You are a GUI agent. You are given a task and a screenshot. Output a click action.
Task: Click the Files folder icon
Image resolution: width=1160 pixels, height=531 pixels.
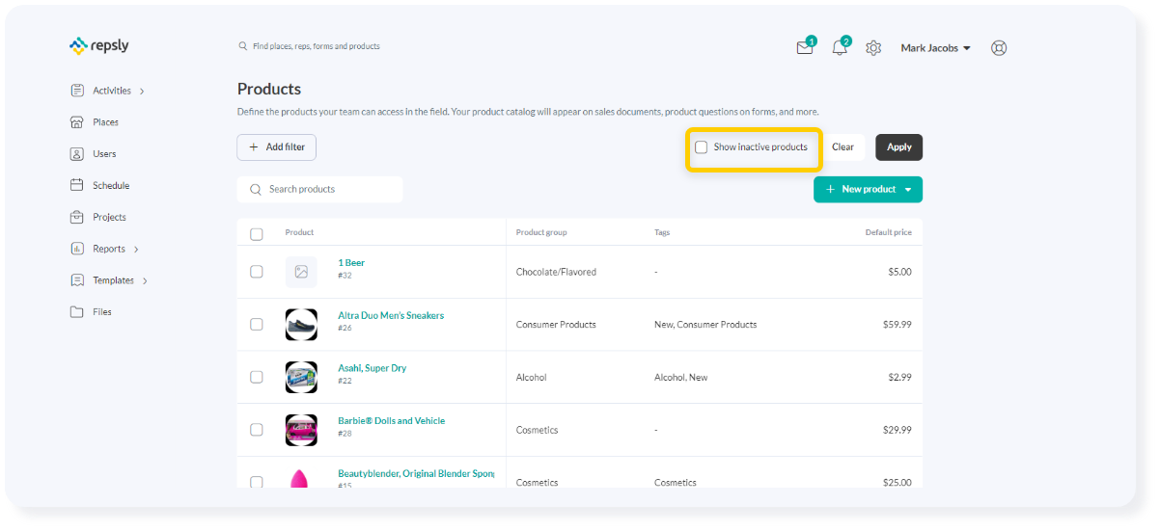point(77,312)
